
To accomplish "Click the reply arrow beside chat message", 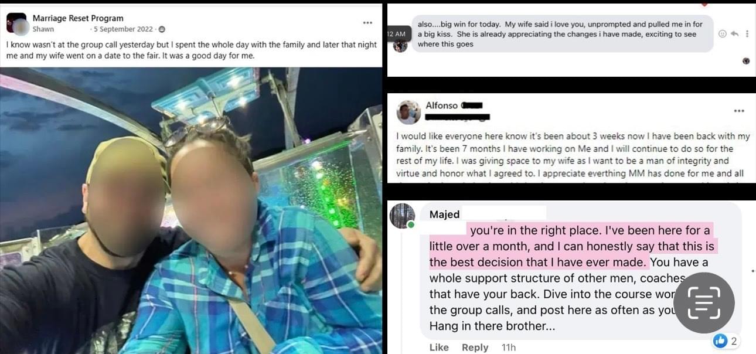I will point(734,34).
